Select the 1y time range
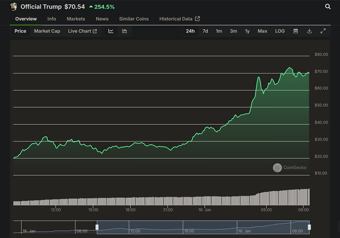 click(248, 31)
